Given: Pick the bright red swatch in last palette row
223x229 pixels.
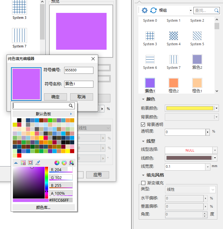Looking at the screenshot, I should point(19,155).
